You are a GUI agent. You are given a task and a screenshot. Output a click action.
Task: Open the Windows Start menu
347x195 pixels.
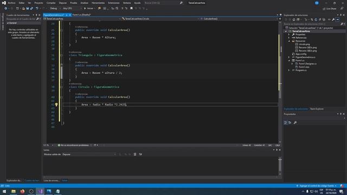pyautogui.click(x=4, y=191)
